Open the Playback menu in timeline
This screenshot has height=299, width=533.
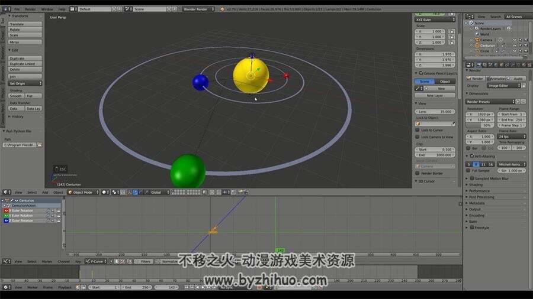pos(65,287)
